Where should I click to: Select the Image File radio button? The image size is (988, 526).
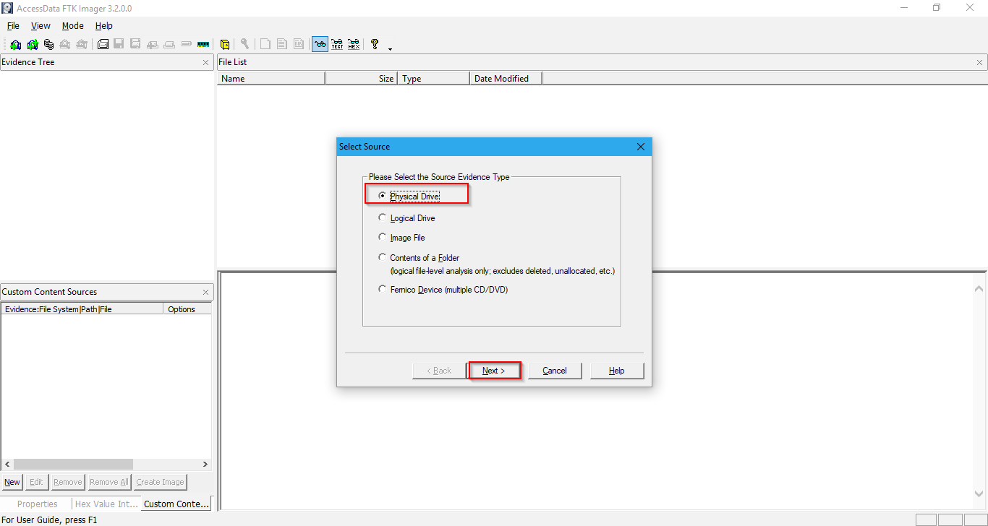click(383, 237)
